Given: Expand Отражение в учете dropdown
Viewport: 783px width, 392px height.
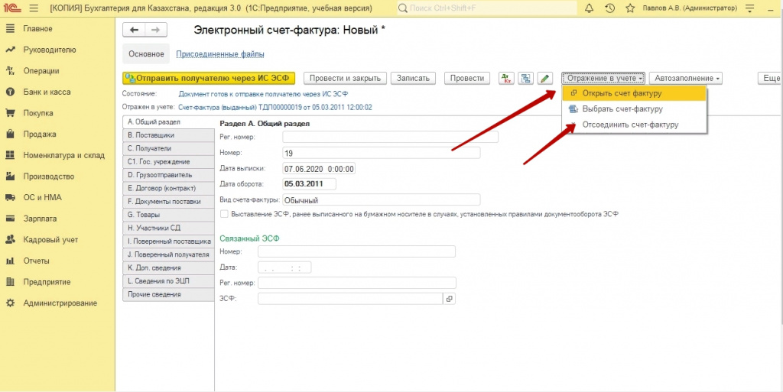Looking at the screenshot, I should point(603,78).
